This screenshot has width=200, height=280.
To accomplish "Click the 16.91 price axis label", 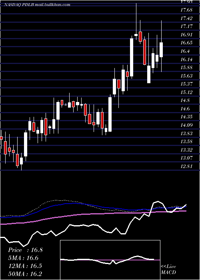I will click(x=186, y=34).
